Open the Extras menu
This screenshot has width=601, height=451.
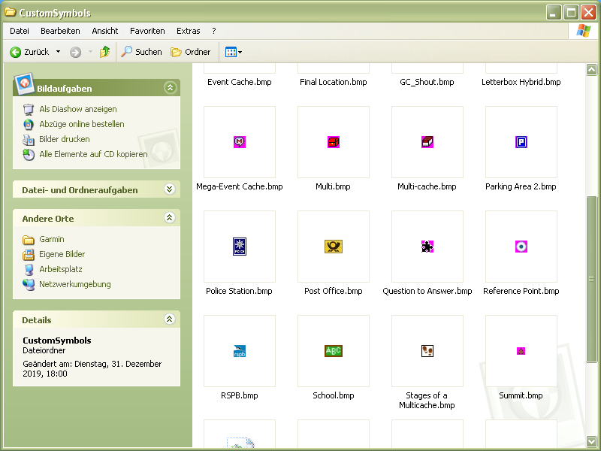point(189,31)
